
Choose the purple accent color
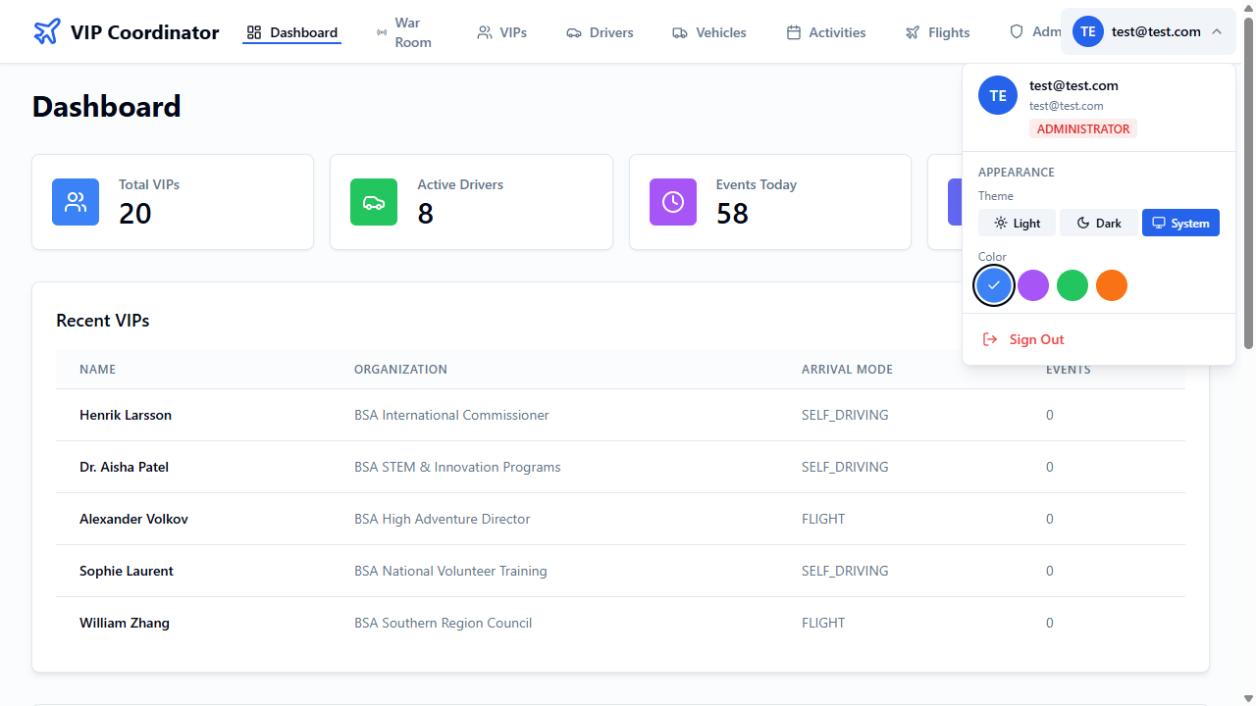[x=1033, y=285]
